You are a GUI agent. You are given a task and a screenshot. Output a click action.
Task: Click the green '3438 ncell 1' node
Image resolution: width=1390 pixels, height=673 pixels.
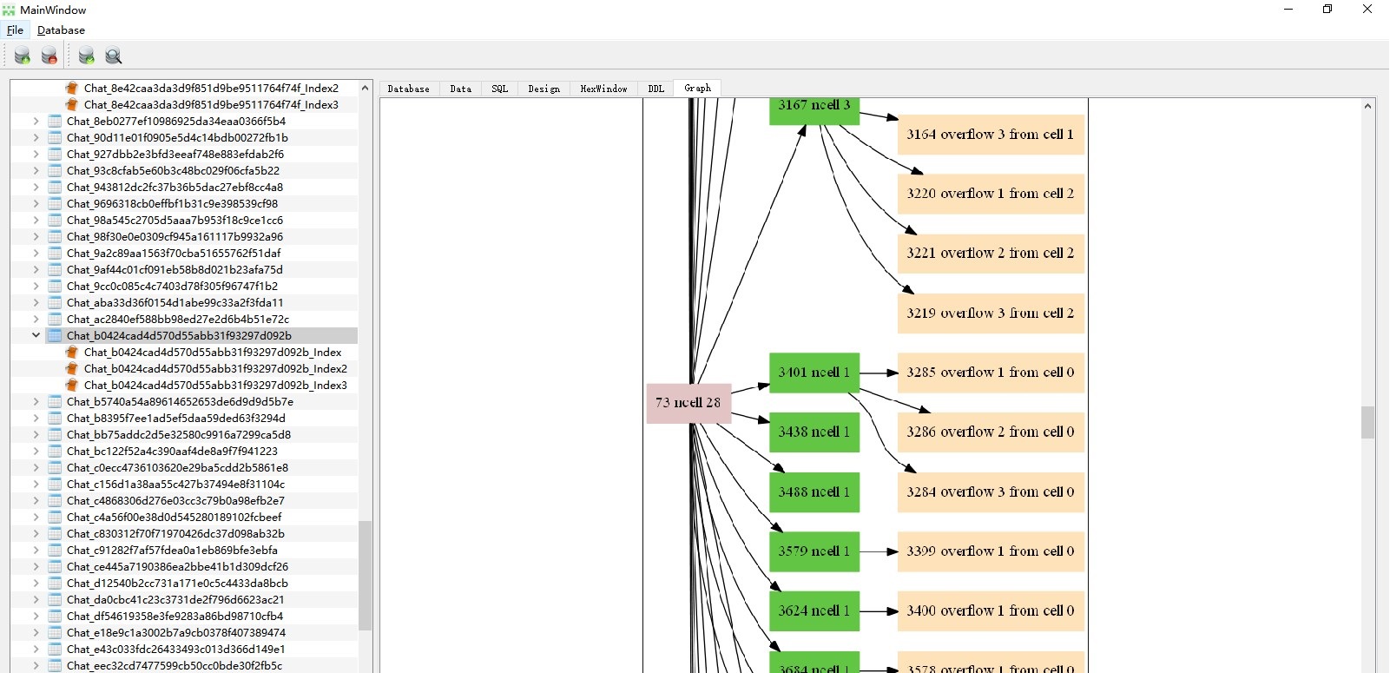[814, 432]
